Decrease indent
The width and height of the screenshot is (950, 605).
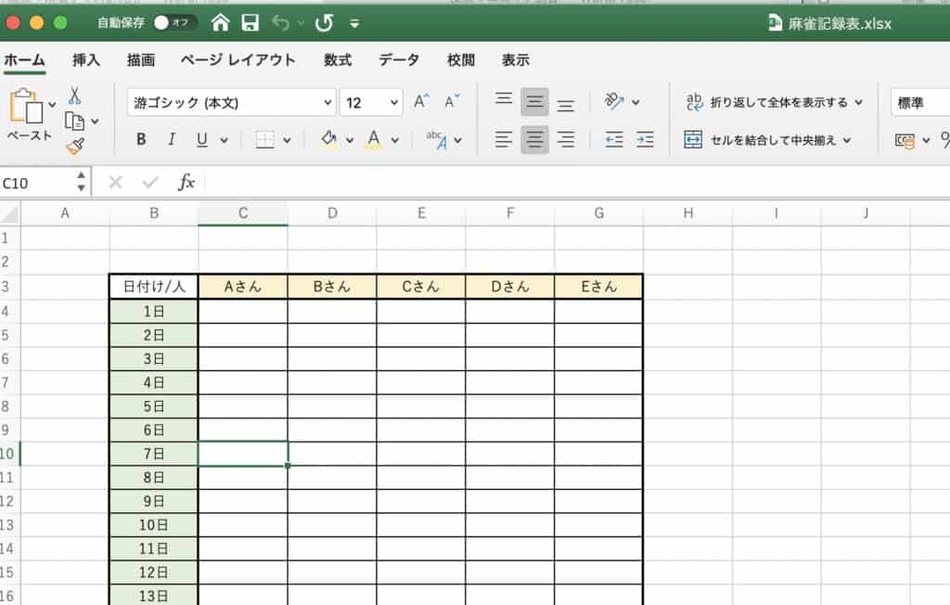pyautogui.click(x=614, y=139)
